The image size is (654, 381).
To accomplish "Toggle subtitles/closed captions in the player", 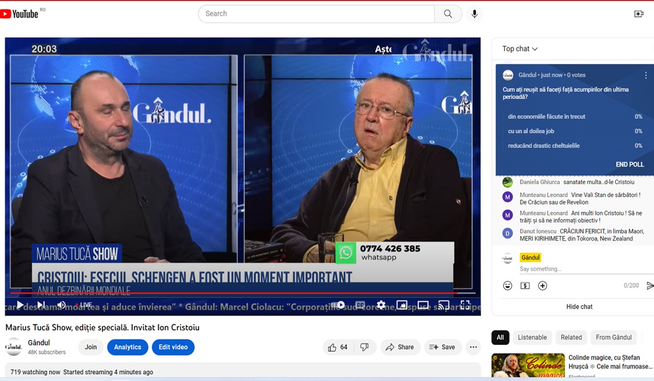I will (x=360, y=305).
